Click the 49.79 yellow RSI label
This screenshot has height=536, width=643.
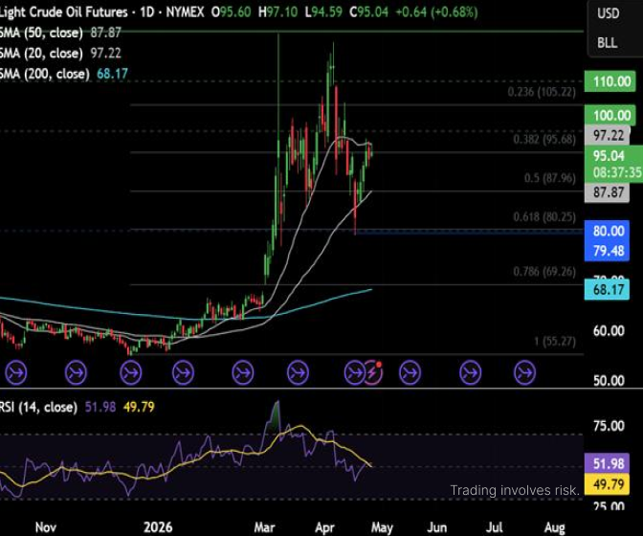607,484
